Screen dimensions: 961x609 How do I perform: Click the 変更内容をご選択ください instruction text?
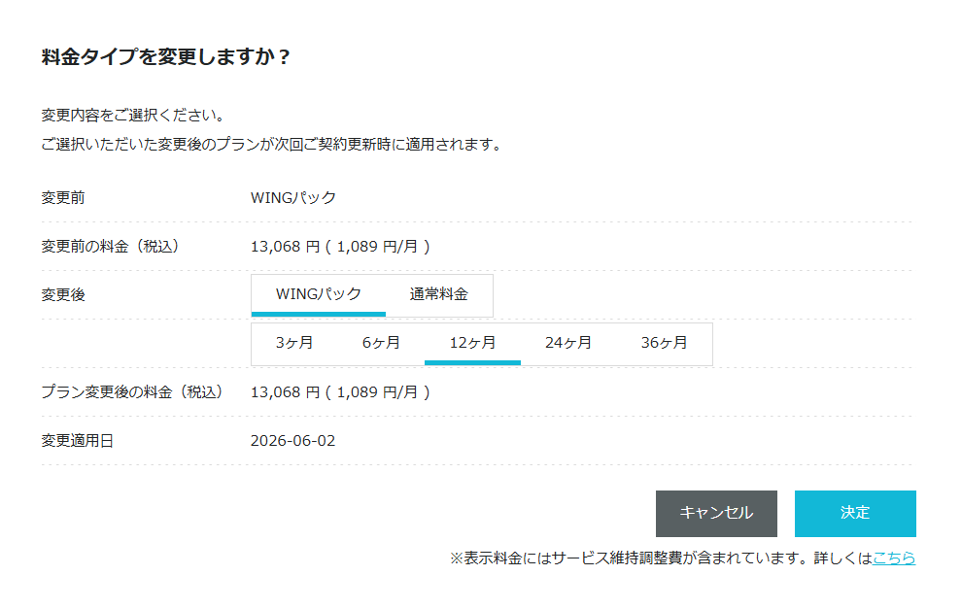(133, 116)
